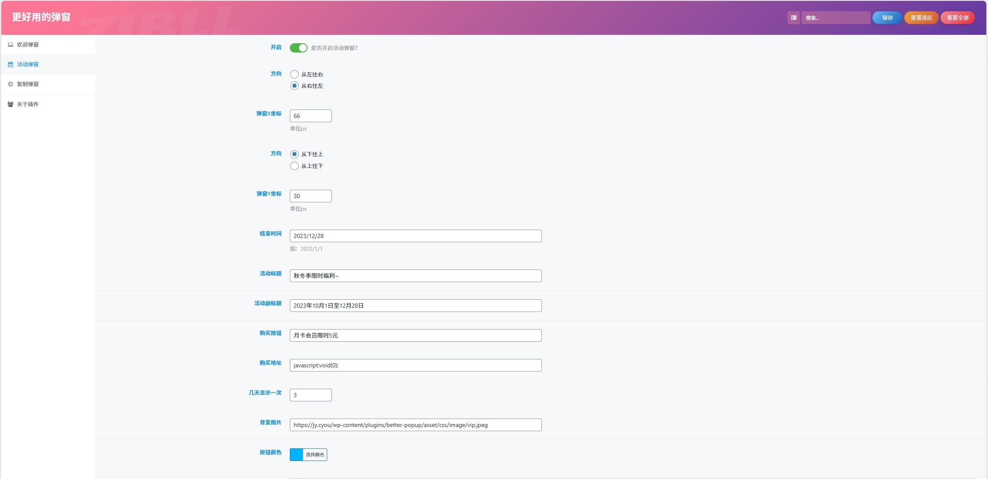Open the 关于插件 menu section
The width and height of the screenshot is (988, 479).
coord(48,104)
